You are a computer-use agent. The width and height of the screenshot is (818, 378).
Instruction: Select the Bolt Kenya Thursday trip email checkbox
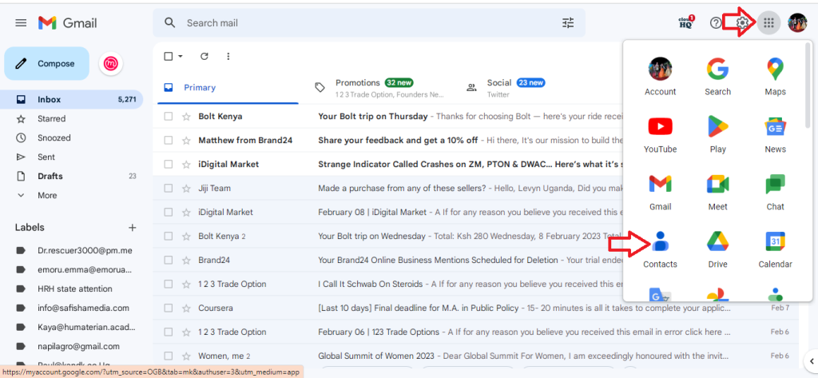168,117
